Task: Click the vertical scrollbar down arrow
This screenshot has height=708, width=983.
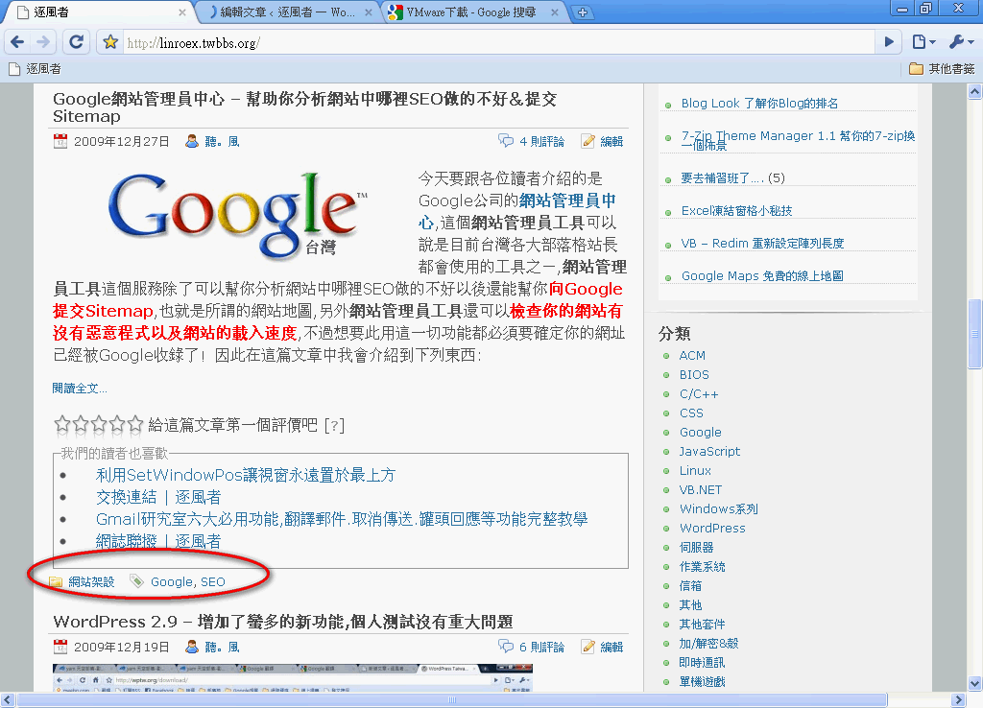Action: pos(975,683)
